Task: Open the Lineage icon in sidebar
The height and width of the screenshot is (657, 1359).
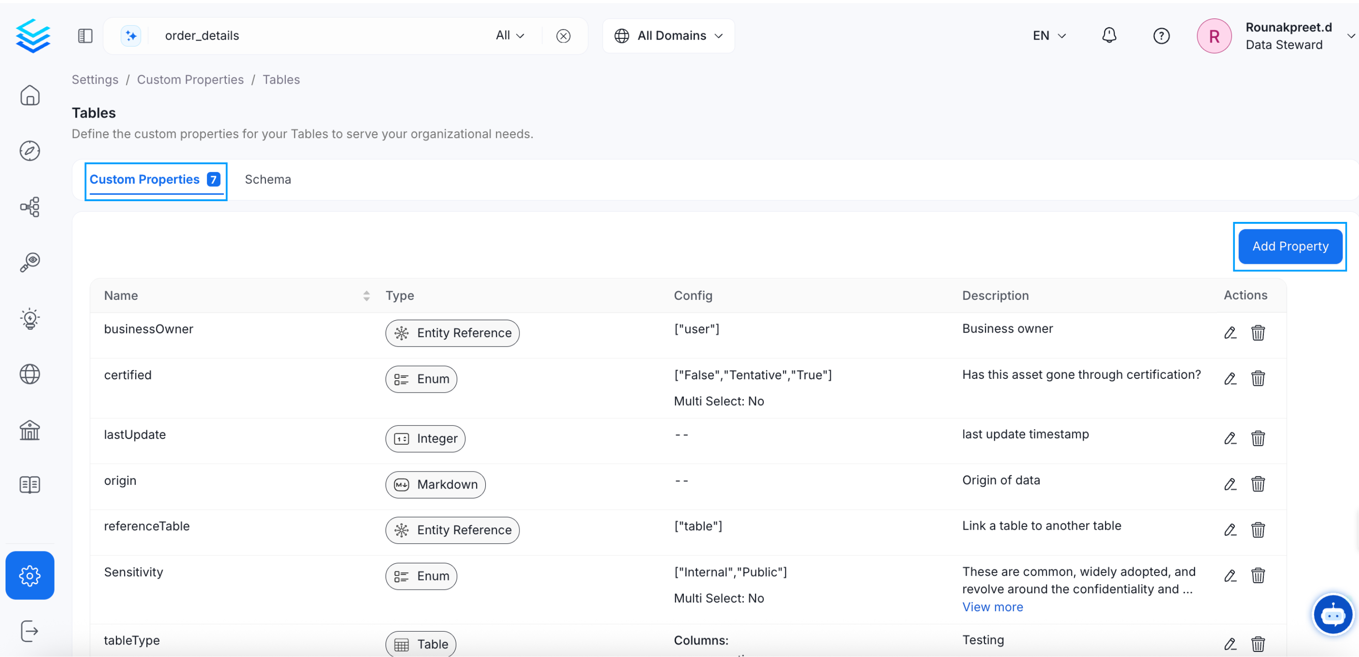Action: (x=30, y=207)
